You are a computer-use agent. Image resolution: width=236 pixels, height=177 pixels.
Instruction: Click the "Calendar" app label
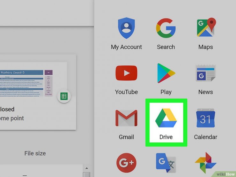206,137
